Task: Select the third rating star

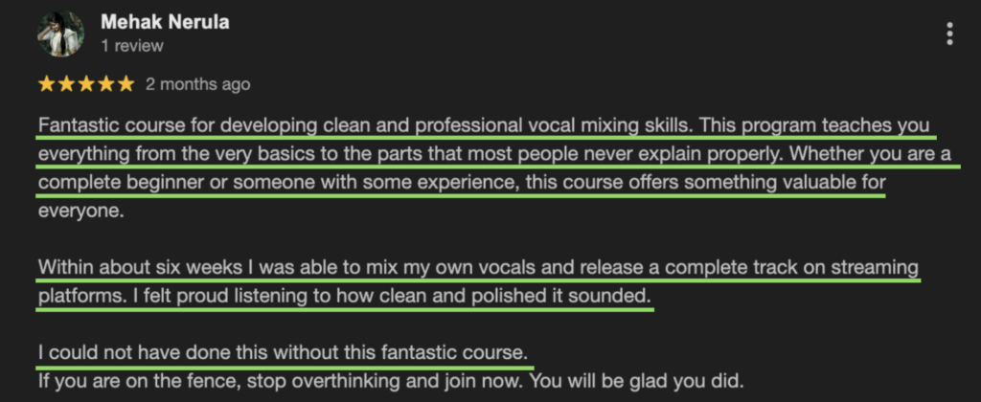Action: [x=86, y=84]
